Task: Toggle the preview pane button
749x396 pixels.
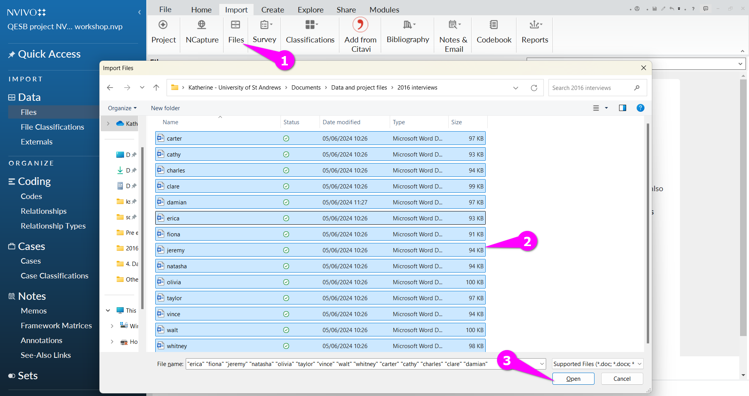Action: pyautogui.click(x=622, y=108)
